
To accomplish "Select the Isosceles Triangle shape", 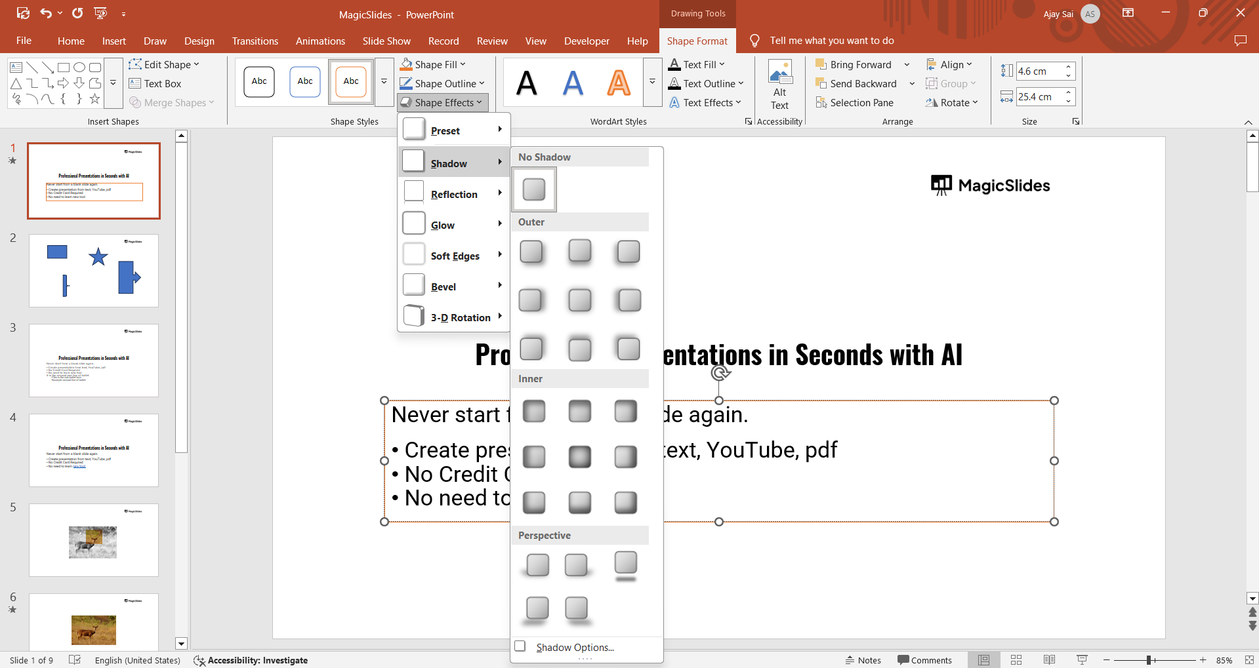I will 16,83.
